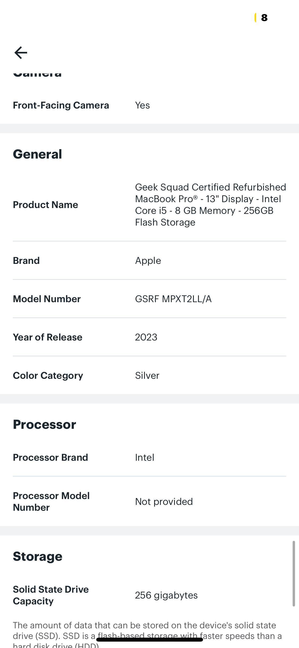299x648 pixels.
Task: Click the Processor Brand label
Action: point(50,458)
